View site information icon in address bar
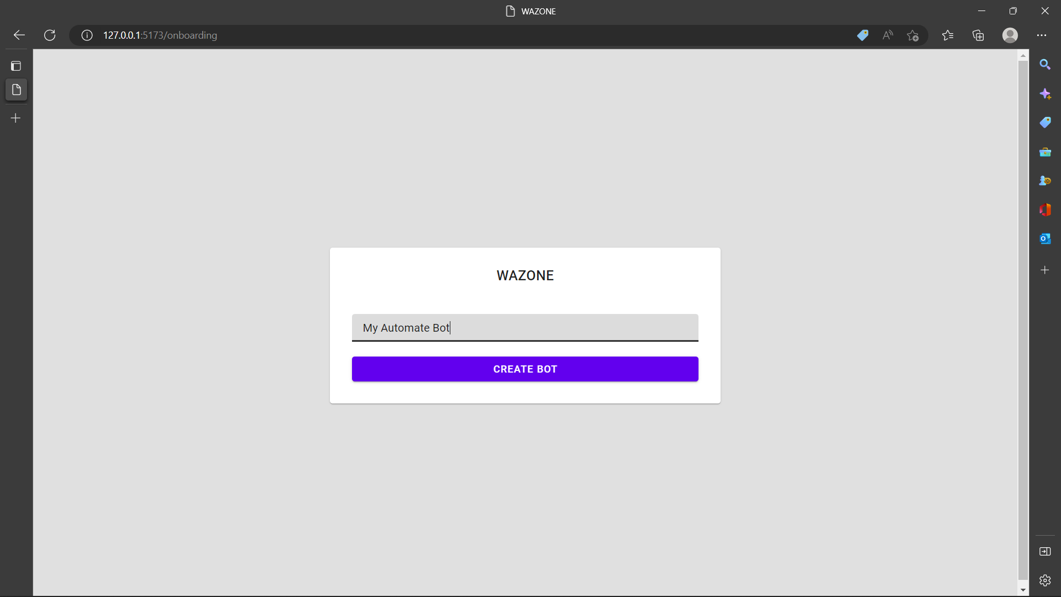The width and height of the screenshot is (1061, 597). coord(87,35)
